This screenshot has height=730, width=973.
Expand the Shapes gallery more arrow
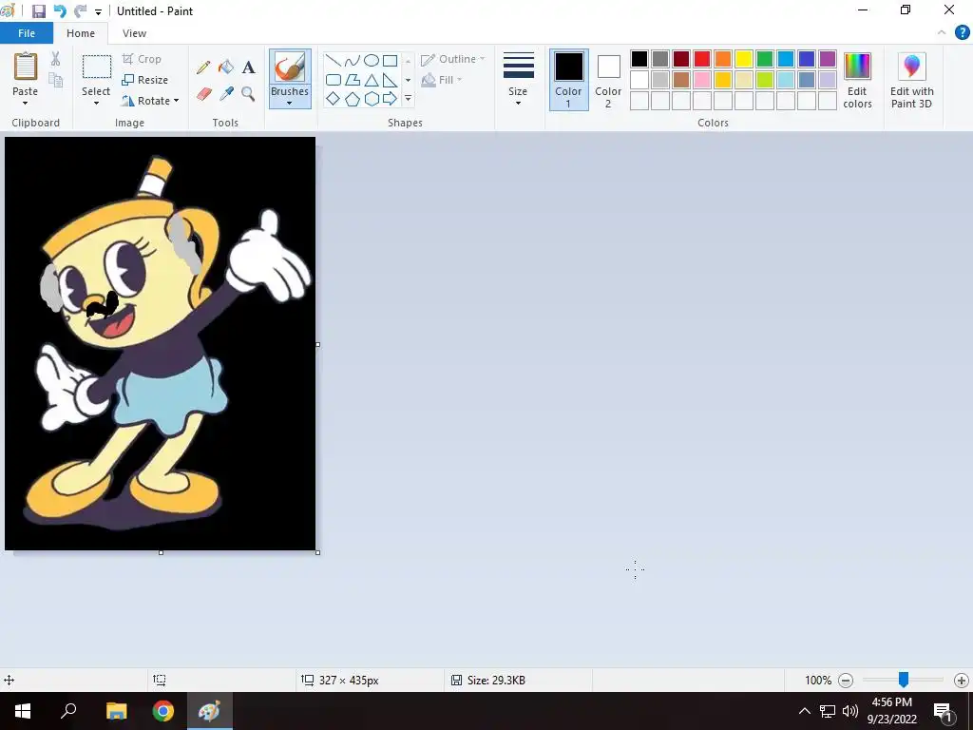pyautogui.click(x=408, y=99)
